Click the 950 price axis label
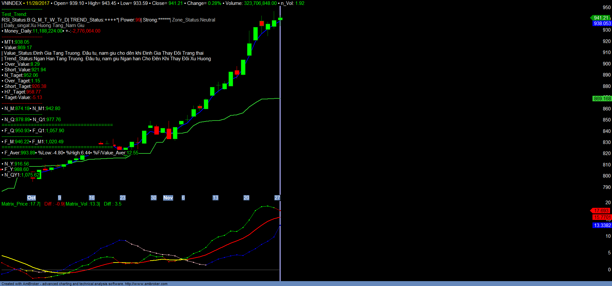This screenshot has width=612, height=286. coord(606,7)
